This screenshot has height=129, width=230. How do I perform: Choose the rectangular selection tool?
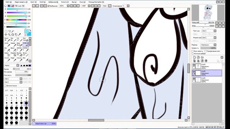[6, 31]
